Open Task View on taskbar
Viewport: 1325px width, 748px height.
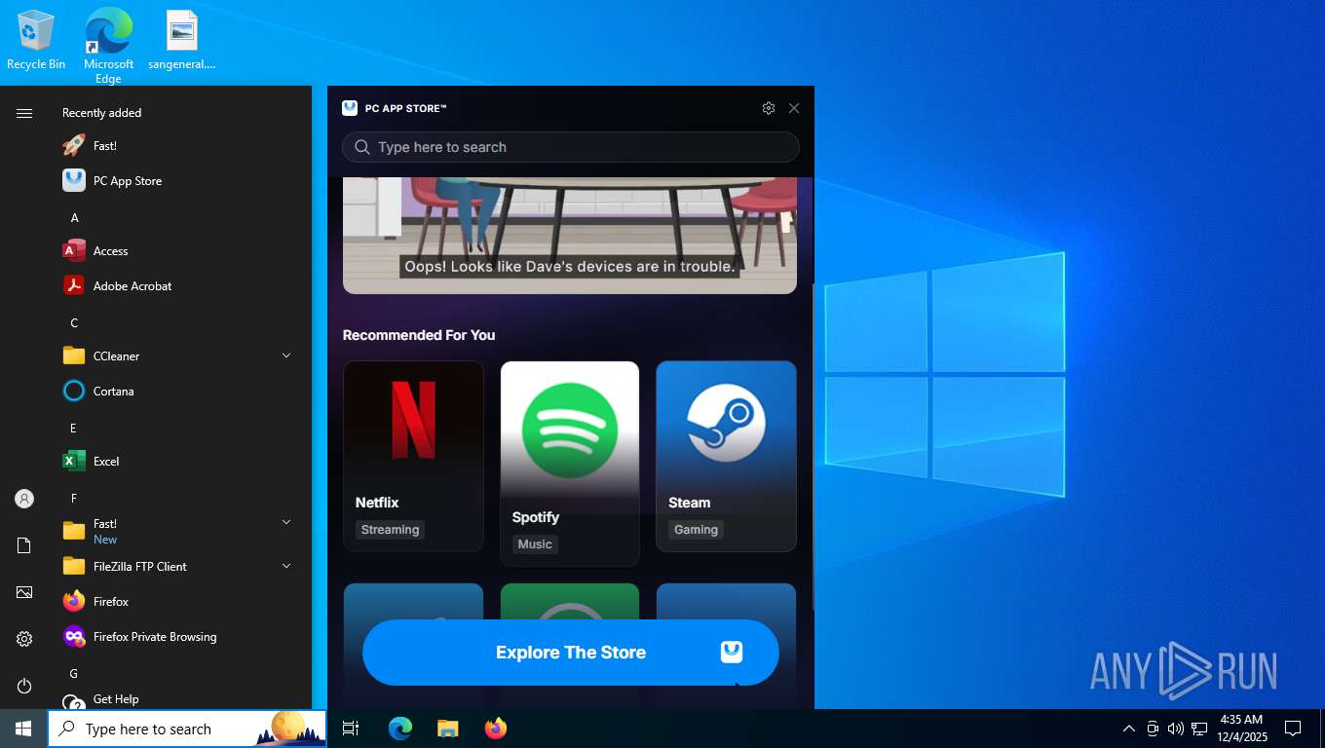click(351, 729)
